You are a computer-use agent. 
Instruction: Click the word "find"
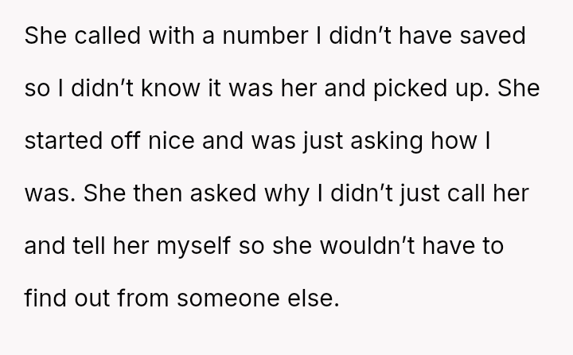point(45,302)
